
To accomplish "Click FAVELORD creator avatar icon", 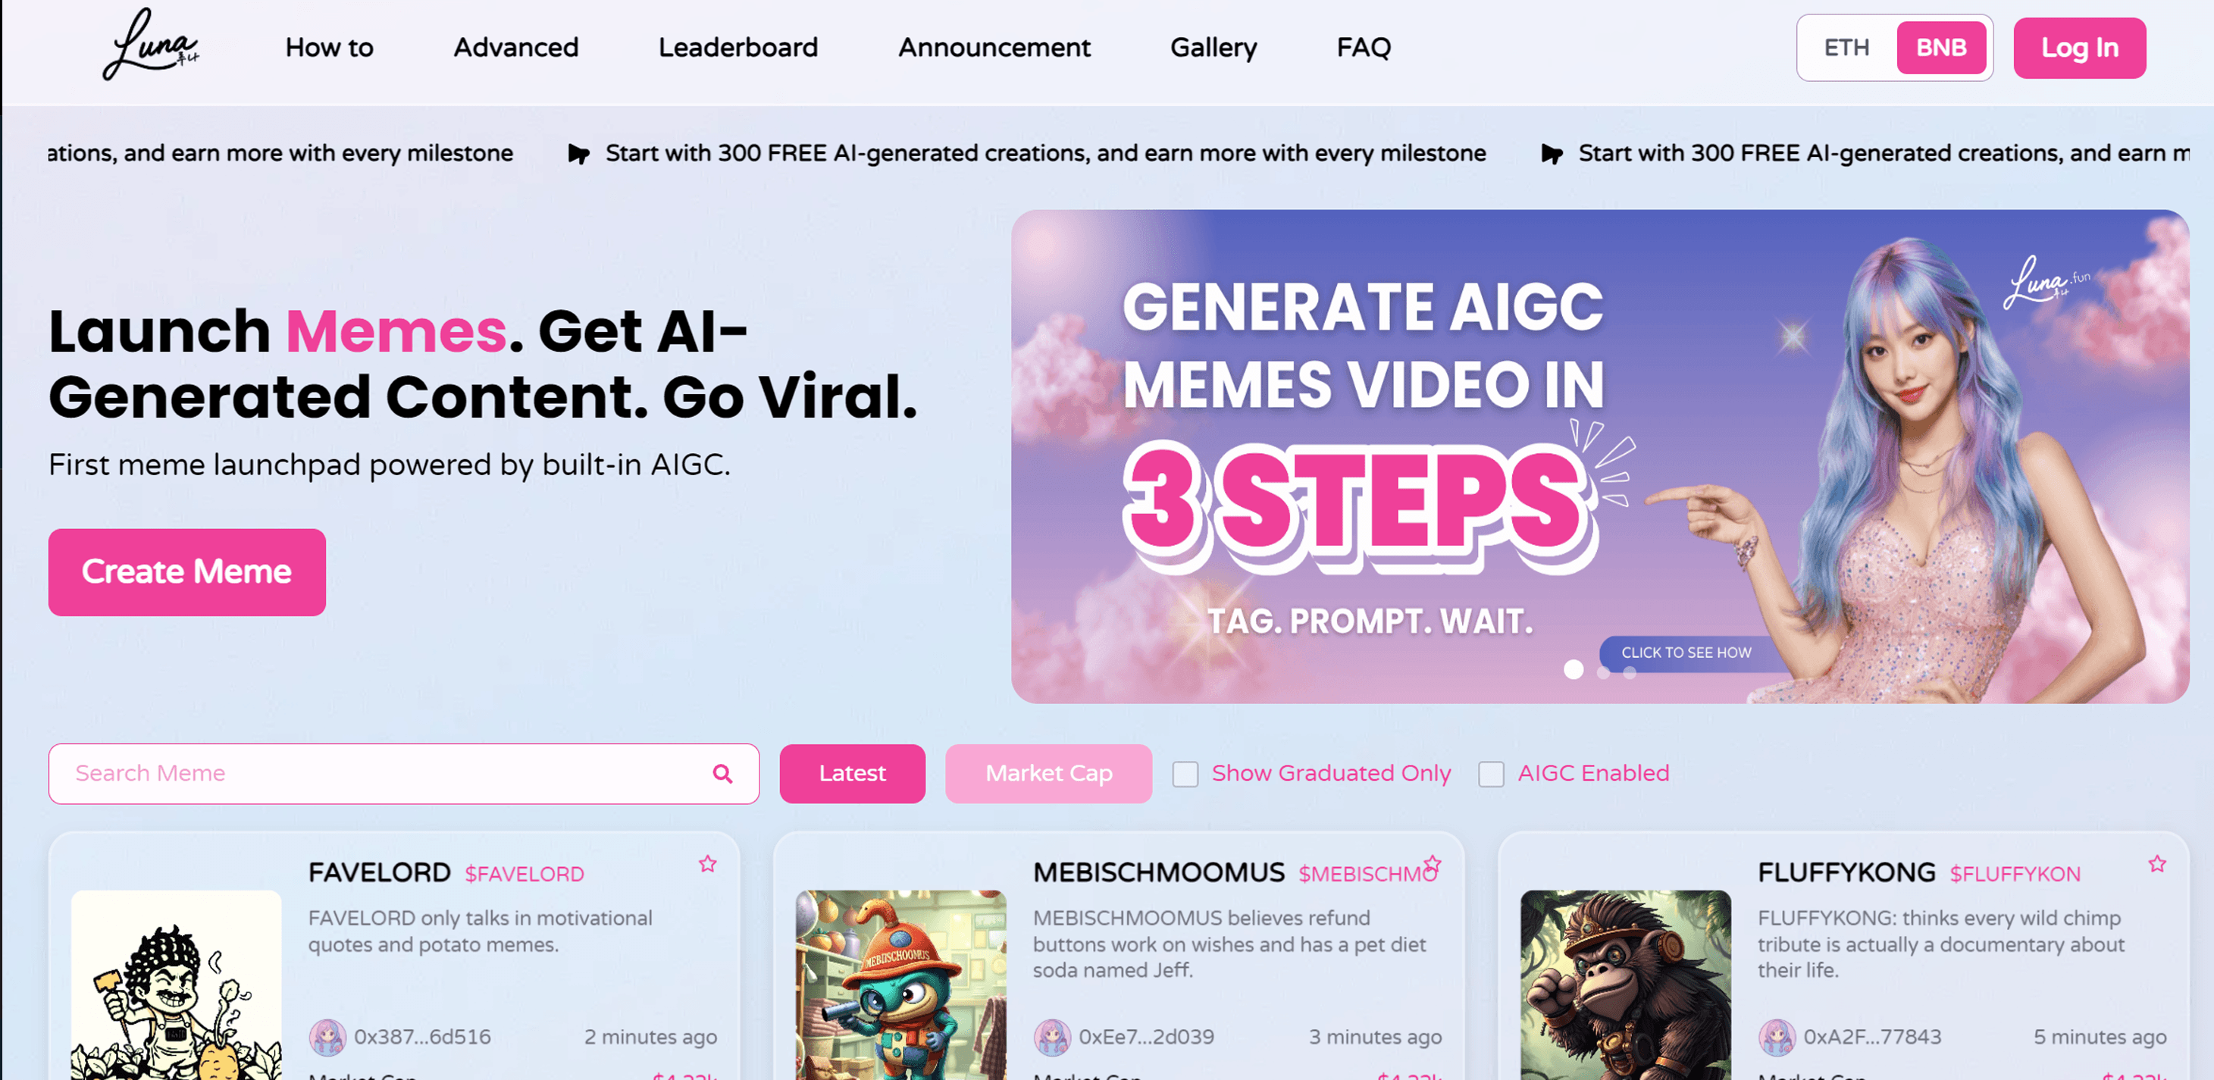I will tap(327, 1037).
